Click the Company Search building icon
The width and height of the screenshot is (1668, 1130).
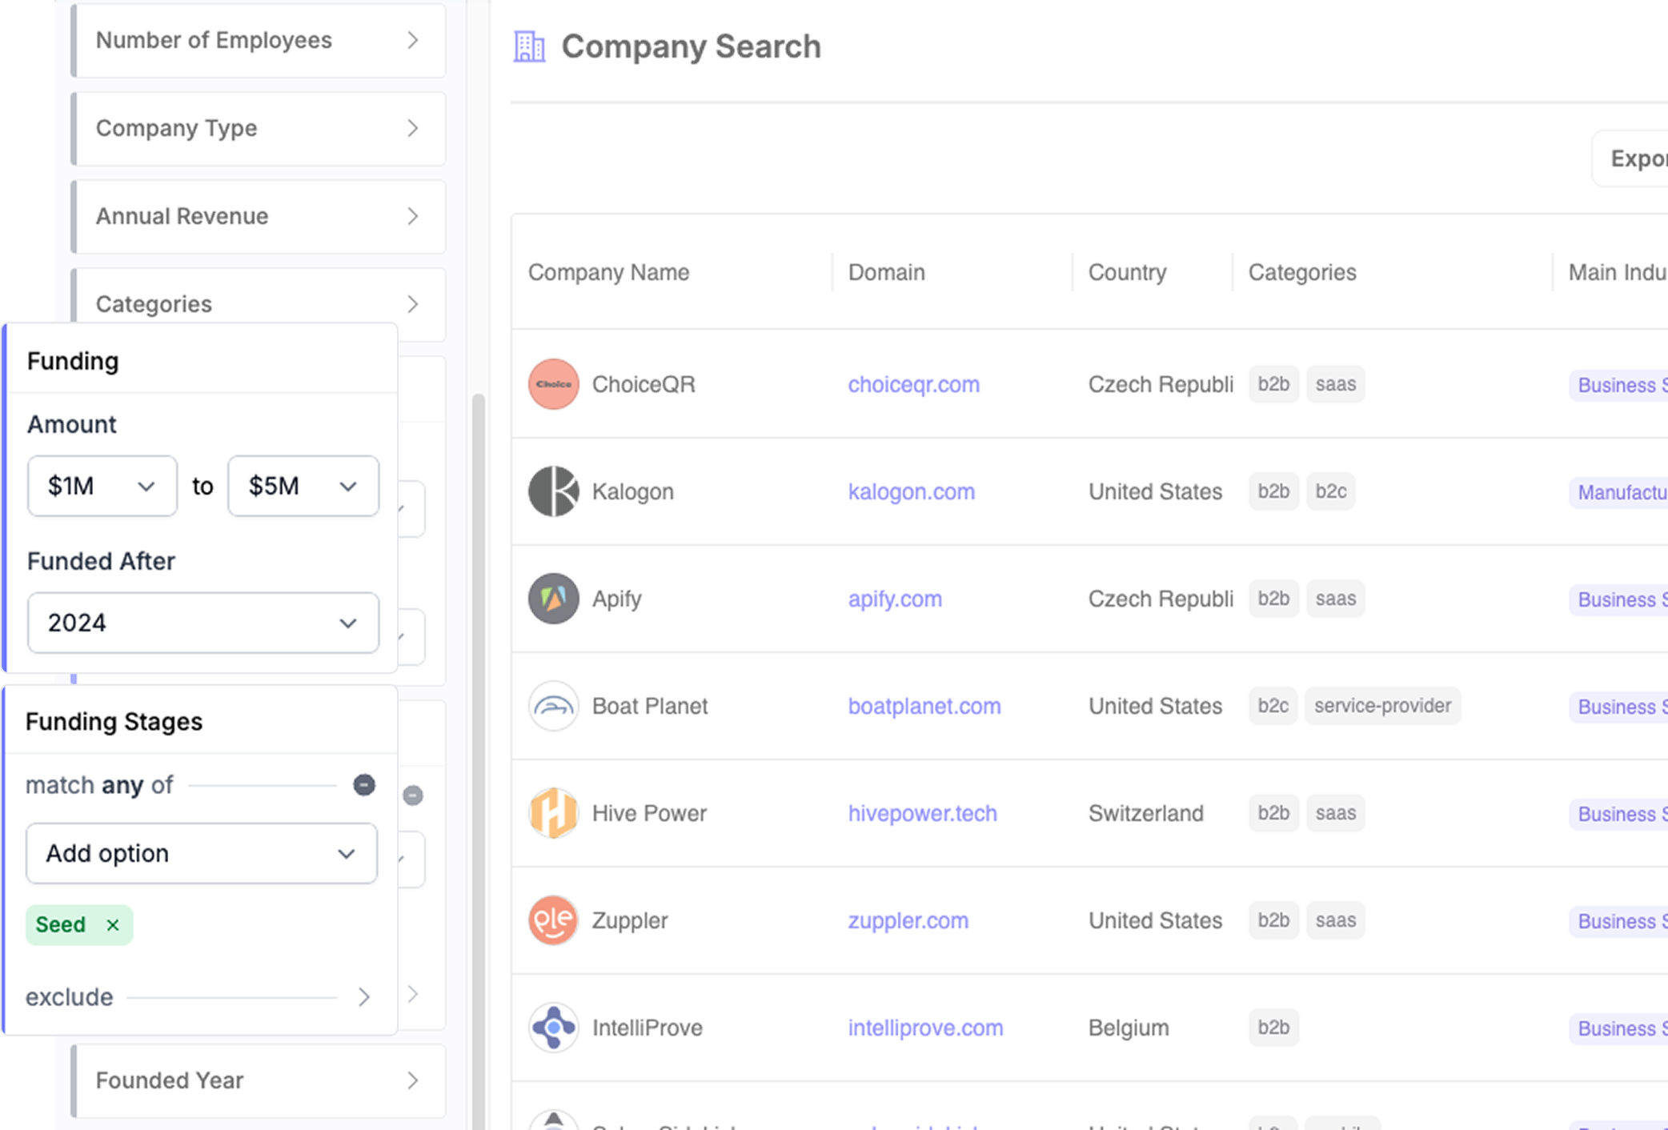click(529, 46)
